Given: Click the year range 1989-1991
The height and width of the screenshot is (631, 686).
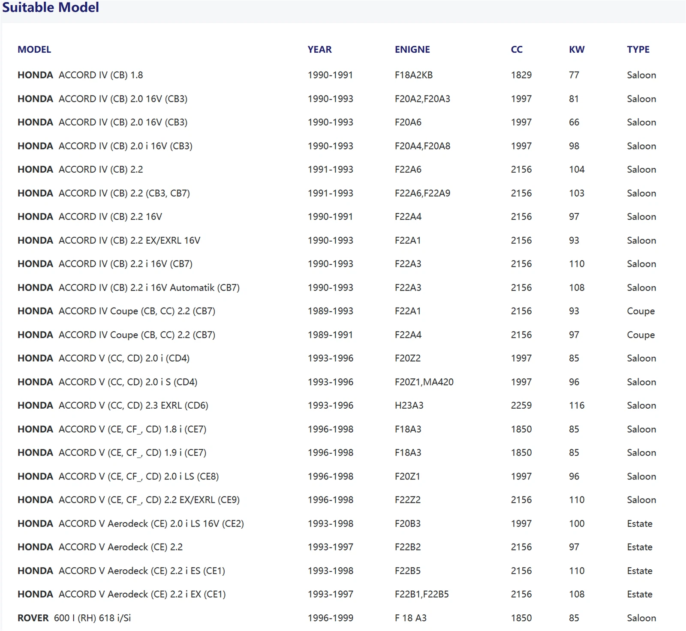Looking at the screenshot, I should click(330, 335).
